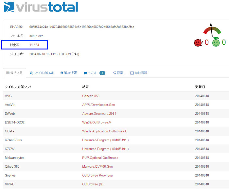Click the Unwanted-Program result in the K7GW row

105,149
